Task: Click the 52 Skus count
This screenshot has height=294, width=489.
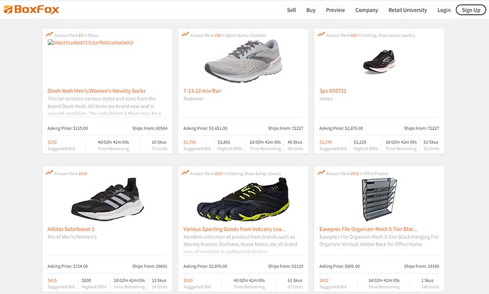Action: point(431,142)
